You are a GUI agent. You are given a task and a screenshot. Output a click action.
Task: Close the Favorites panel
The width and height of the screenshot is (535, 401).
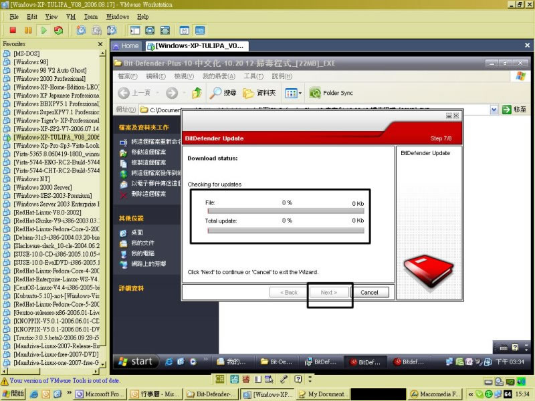pos(100,44)
